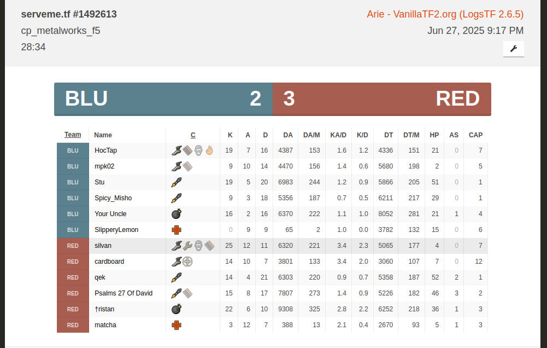Click player name HocTap
The height and width of the screenshot is (348, 547).
(x=105, y=150)
